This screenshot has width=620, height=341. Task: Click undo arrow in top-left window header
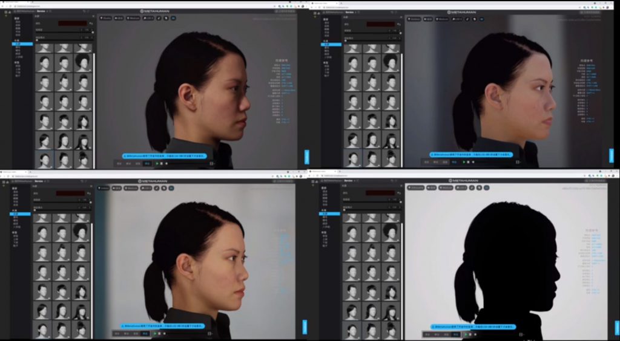coord(84,11)
